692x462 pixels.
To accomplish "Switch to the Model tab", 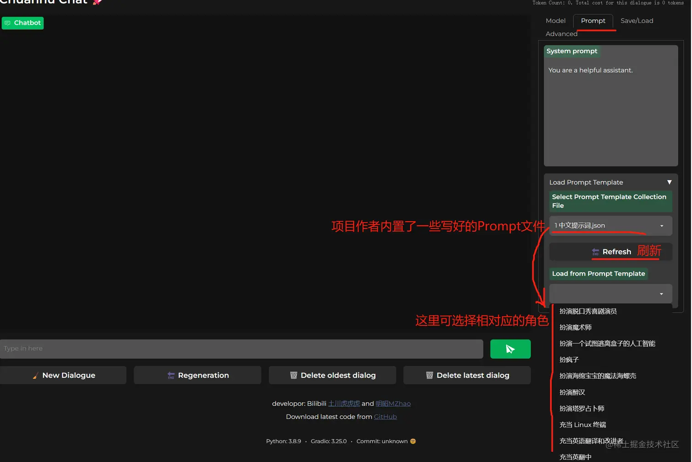I will point(556,21).
